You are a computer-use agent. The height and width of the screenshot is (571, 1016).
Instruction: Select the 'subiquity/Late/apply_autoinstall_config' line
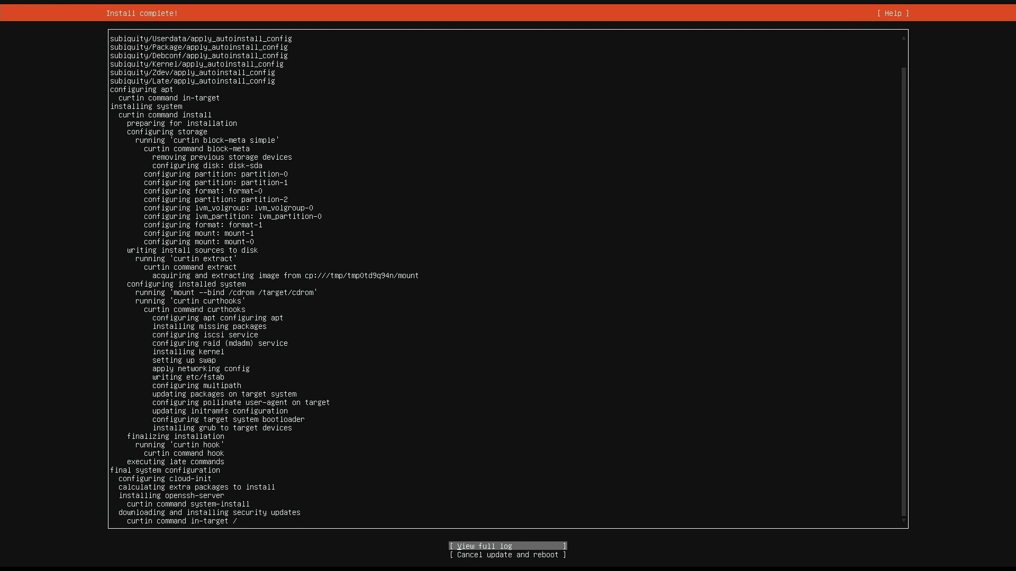click(x=192, y=81)
